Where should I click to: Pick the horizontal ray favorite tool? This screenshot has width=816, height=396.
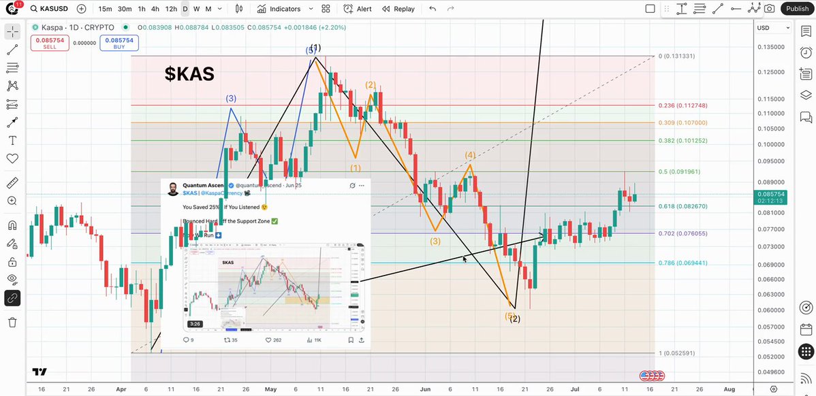[x=736, y=9]
